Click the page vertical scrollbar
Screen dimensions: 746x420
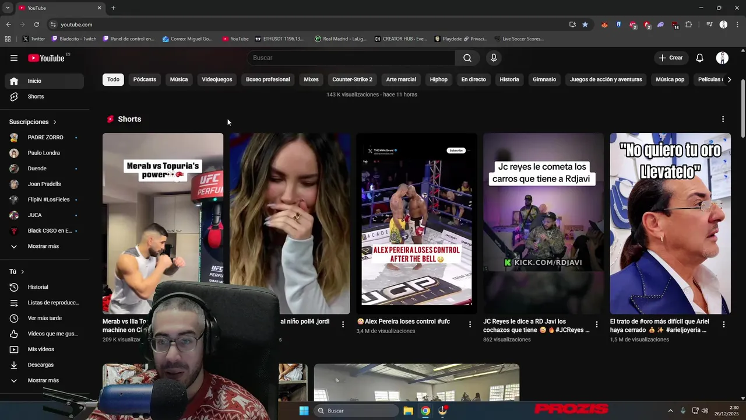click(743, 108)
